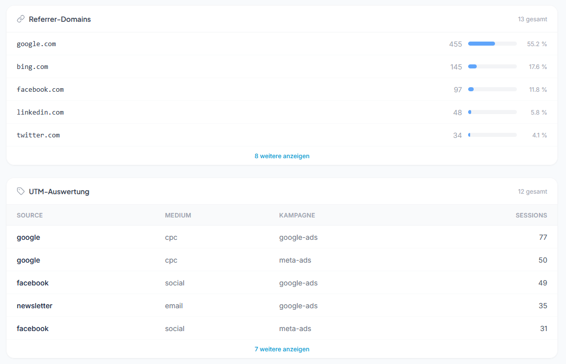Select linkedin.com in referrer list
This screenshot has width=566, height=364.
[x=40, y=113]
